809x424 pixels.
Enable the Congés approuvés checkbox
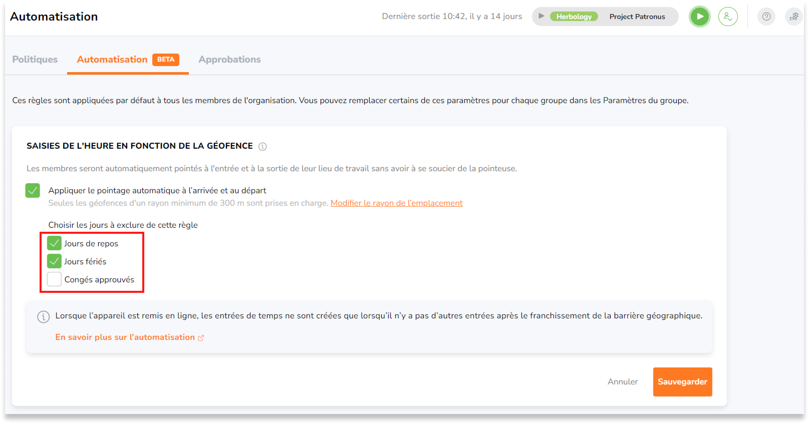click(x=54, y=279)
